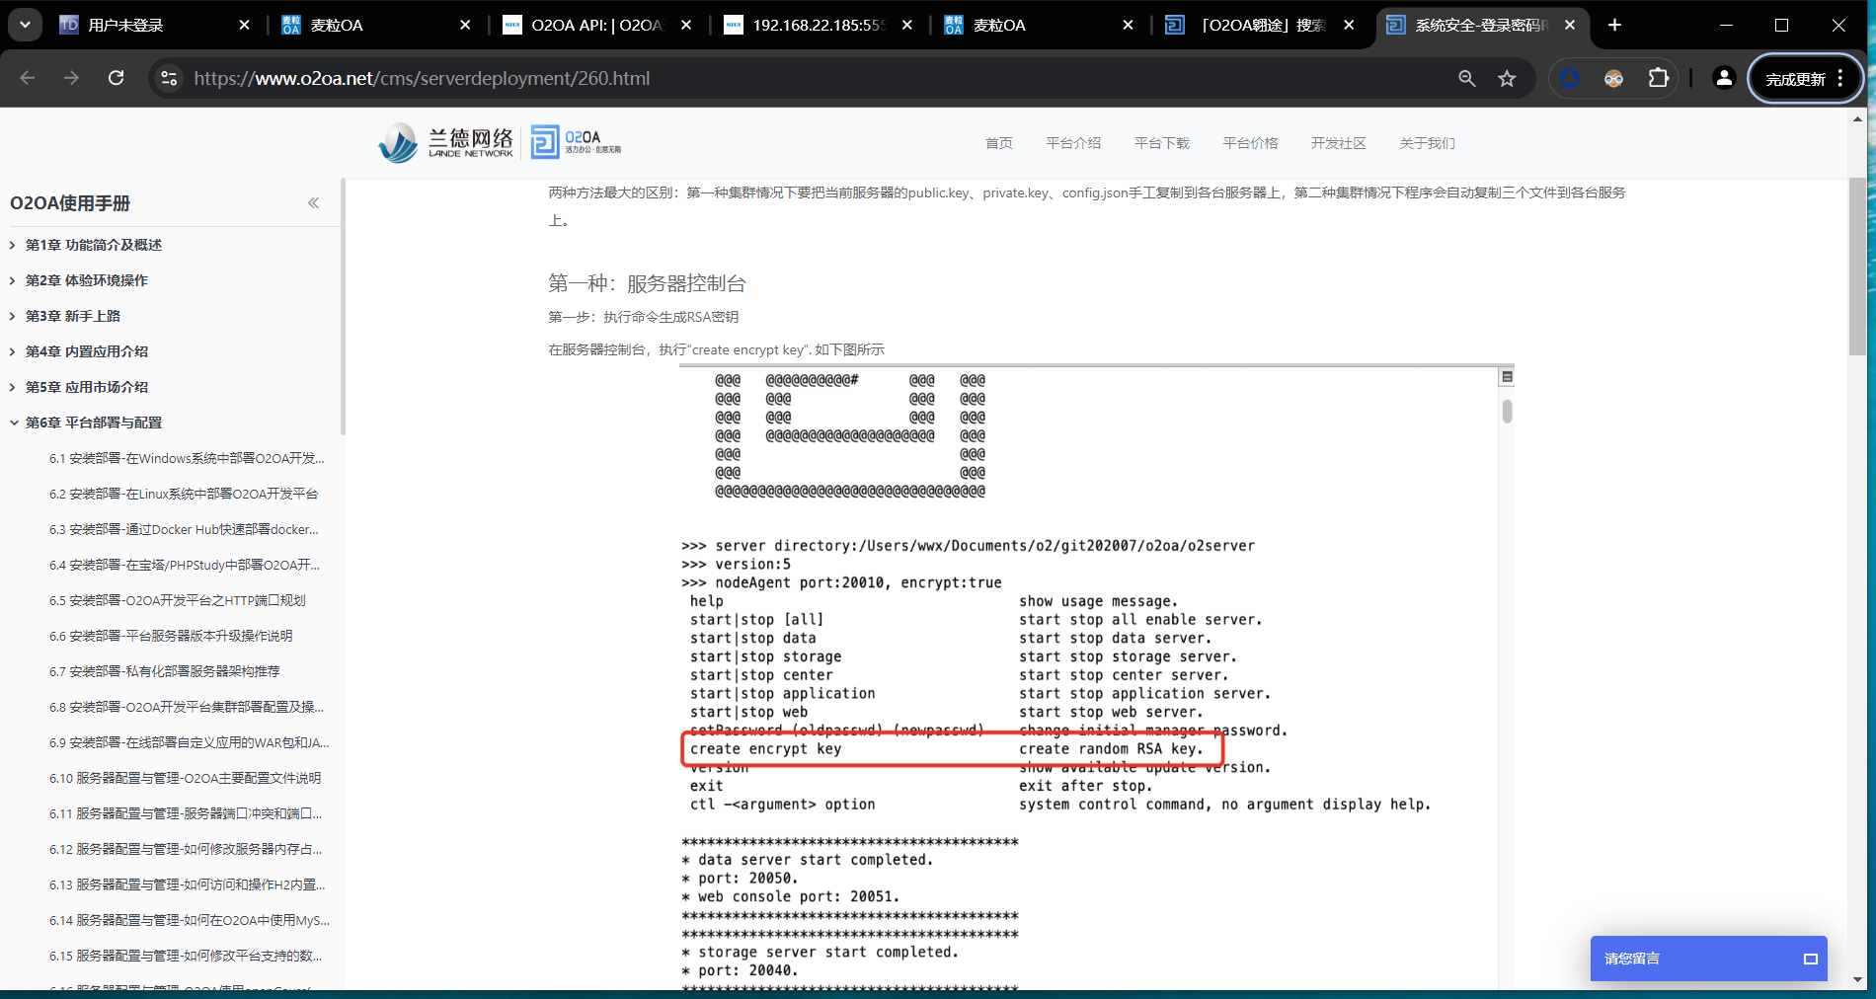Open section 6.11 服务器端口冲突

click(186, 813)
